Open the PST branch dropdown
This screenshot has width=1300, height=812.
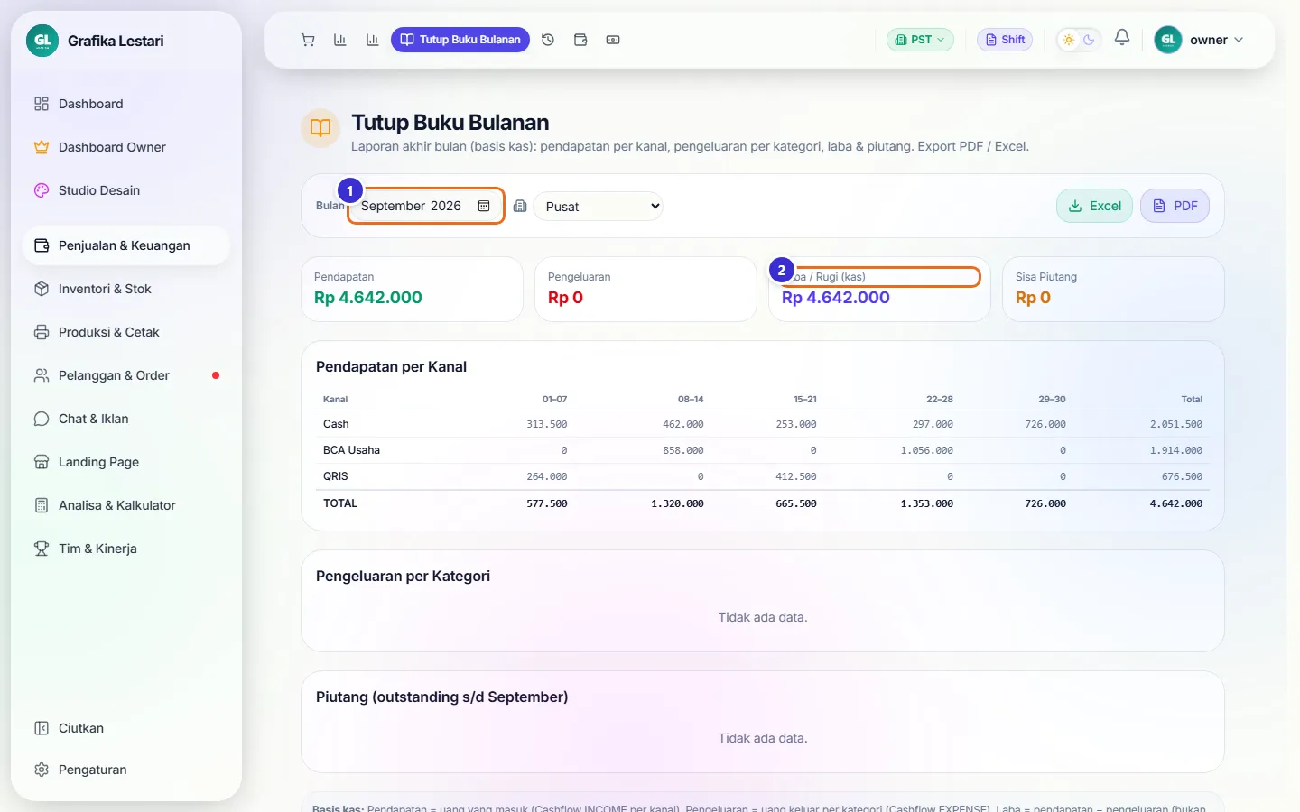pos(920,40)
